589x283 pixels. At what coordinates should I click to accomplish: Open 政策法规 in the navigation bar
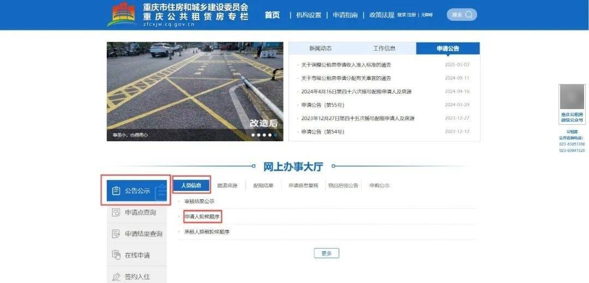tap(381, 15)
